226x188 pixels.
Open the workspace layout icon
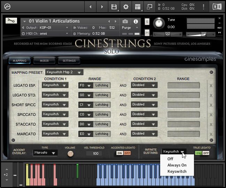click(x=138, y=7)
